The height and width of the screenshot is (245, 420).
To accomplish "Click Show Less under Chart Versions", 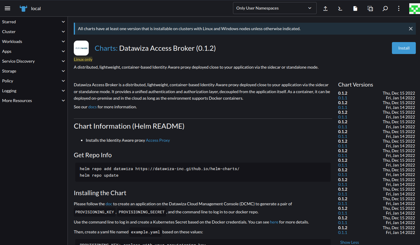I will click(x=350, y=242).
